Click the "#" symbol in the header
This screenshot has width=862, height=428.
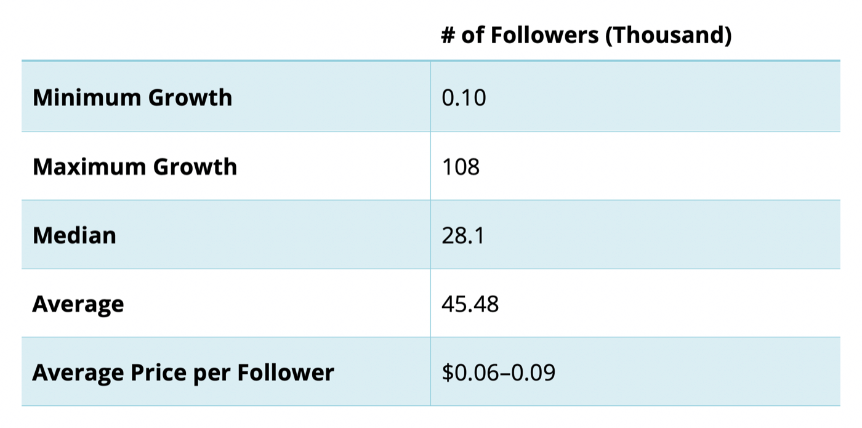coord(448,35)
